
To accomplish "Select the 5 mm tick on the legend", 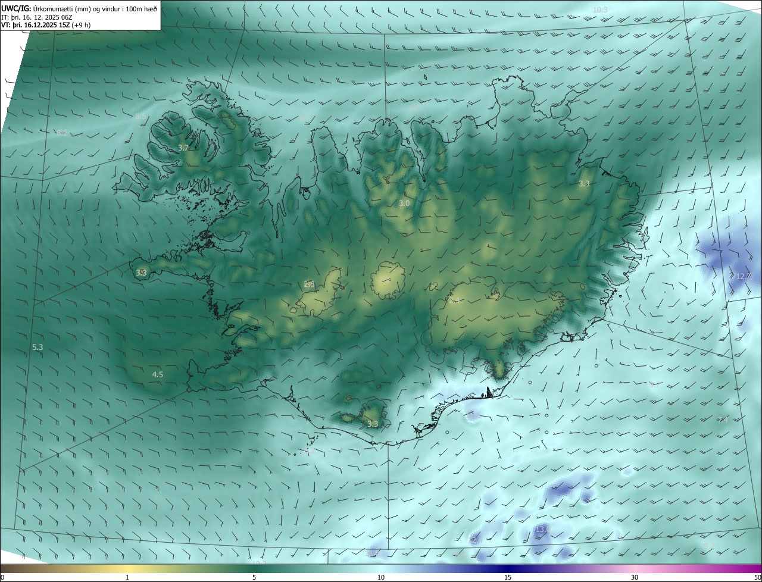I will (x=254, y=577).
